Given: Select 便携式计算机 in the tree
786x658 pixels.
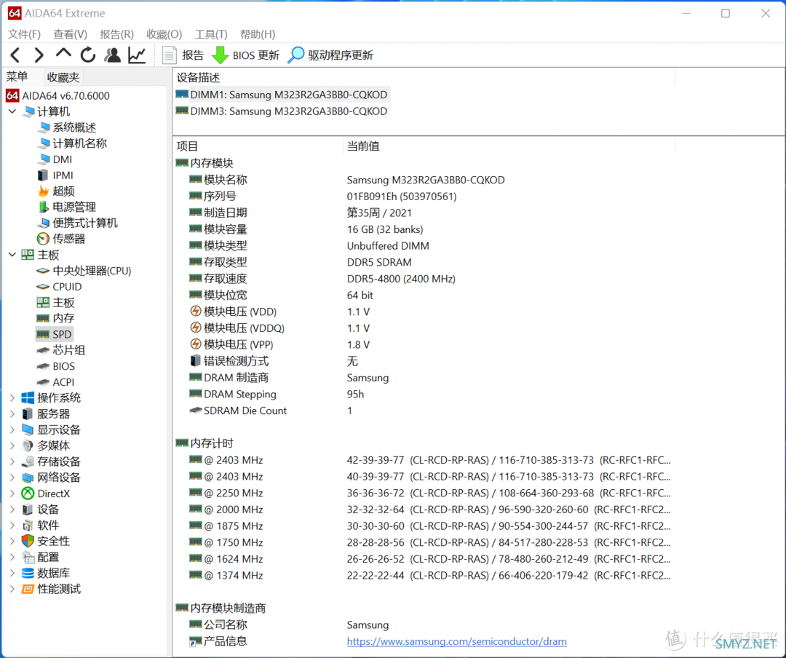Looking at the screenshot, I should pyautogui.click(x=78, y=223).
